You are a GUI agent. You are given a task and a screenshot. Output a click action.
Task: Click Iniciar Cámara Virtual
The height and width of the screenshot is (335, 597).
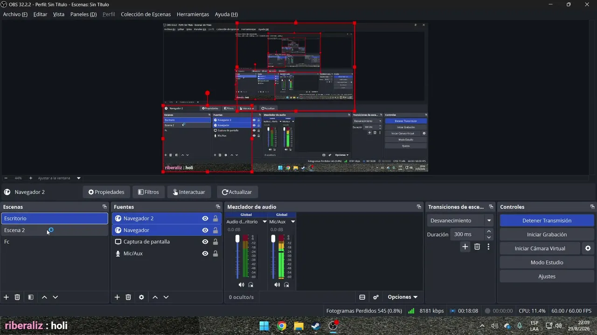pos(540,248)
